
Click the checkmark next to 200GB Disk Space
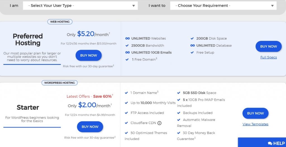coord(192,39)
